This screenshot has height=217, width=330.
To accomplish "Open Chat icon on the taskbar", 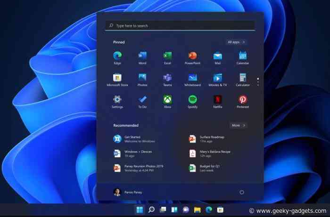I will 186,209.
